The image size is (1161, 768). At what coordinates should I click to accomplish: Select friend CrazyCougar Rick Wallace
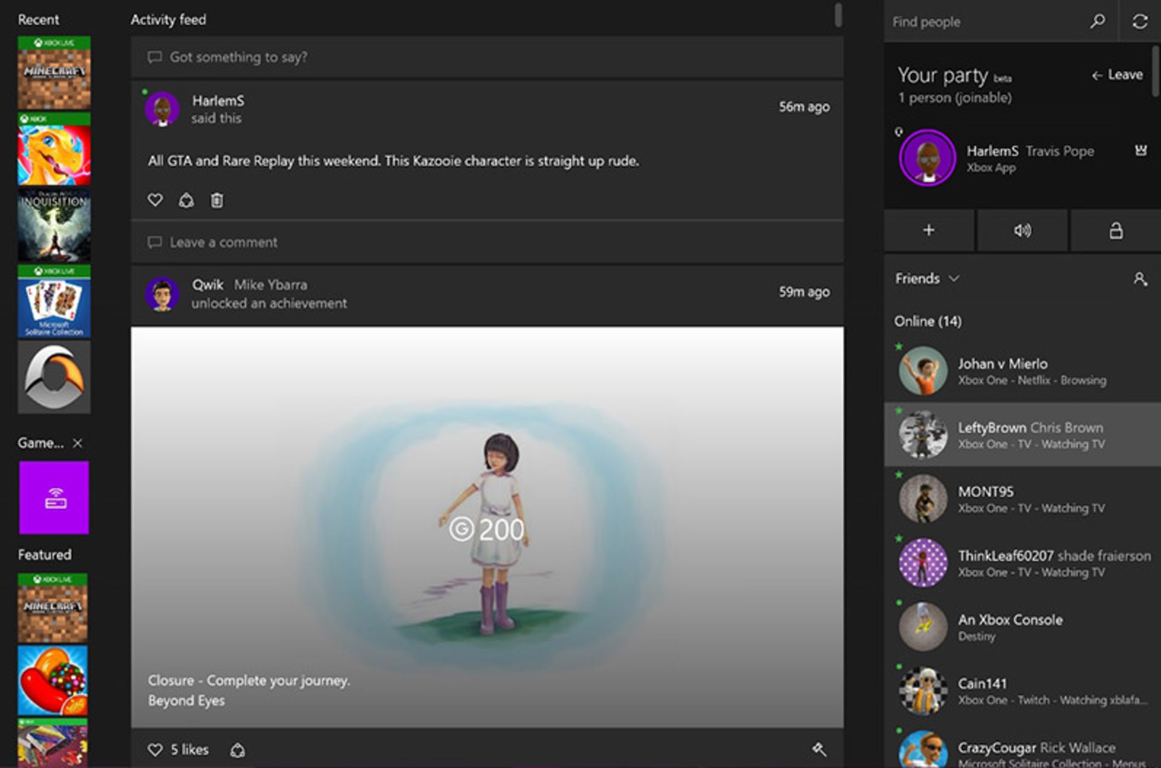point(1023,746)
